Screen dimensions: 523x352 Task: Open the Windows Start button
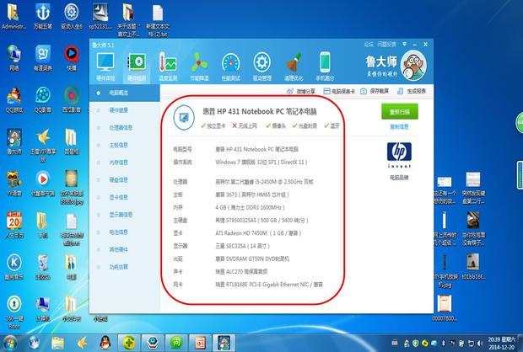pyautogui.click(x=10, y=344)
